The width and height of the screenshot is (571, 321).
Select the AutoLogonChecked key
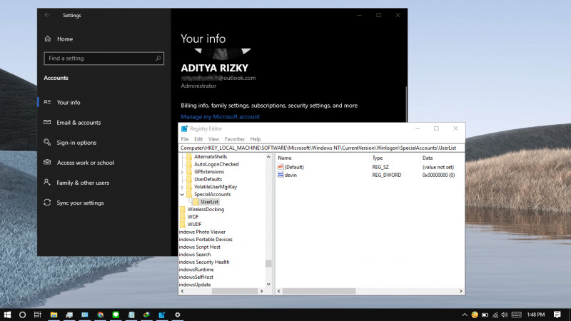[216, 164]
